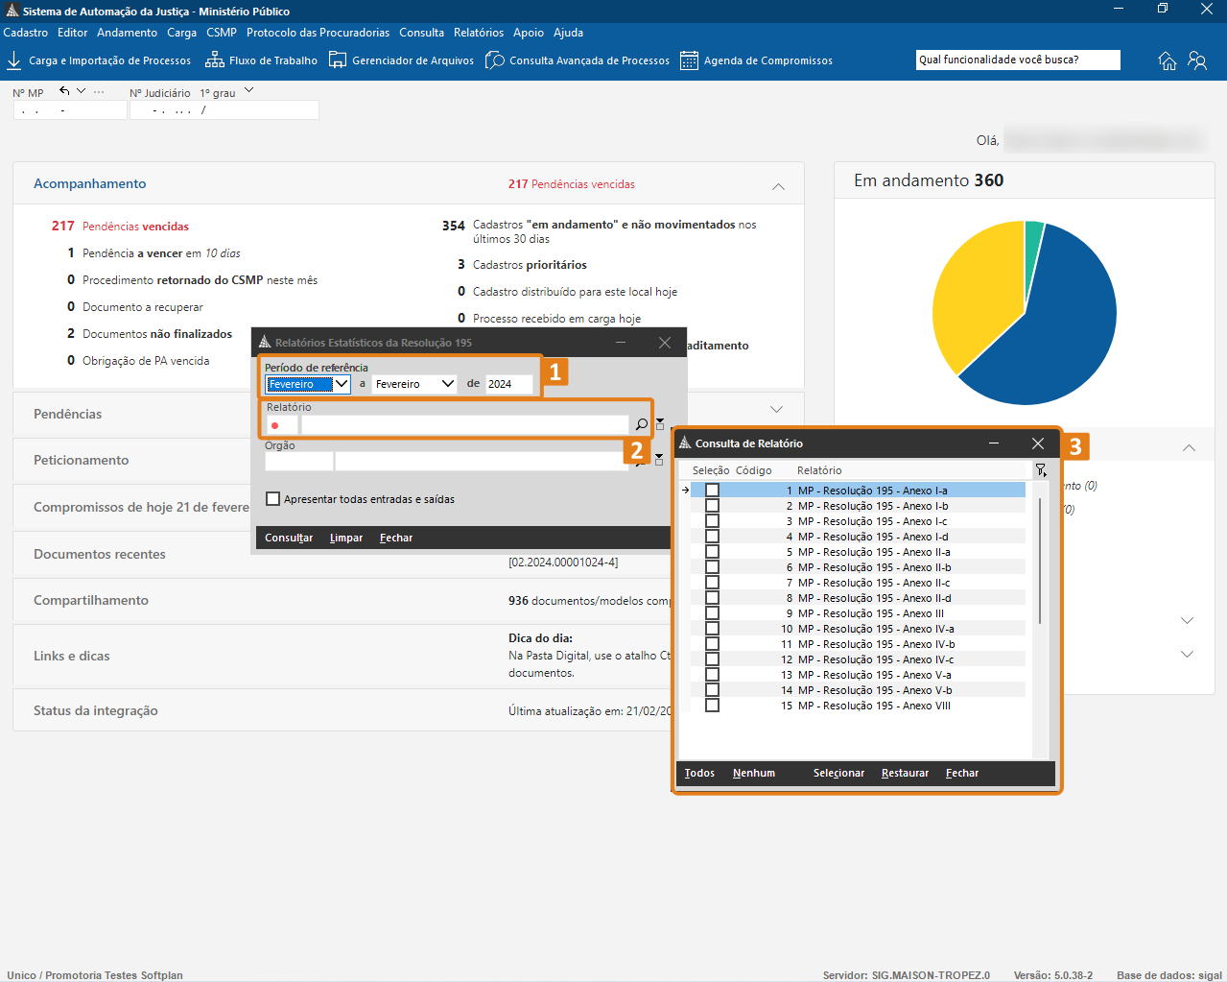
Task: Click the users icon beside home
Action: pos(1197,60)
